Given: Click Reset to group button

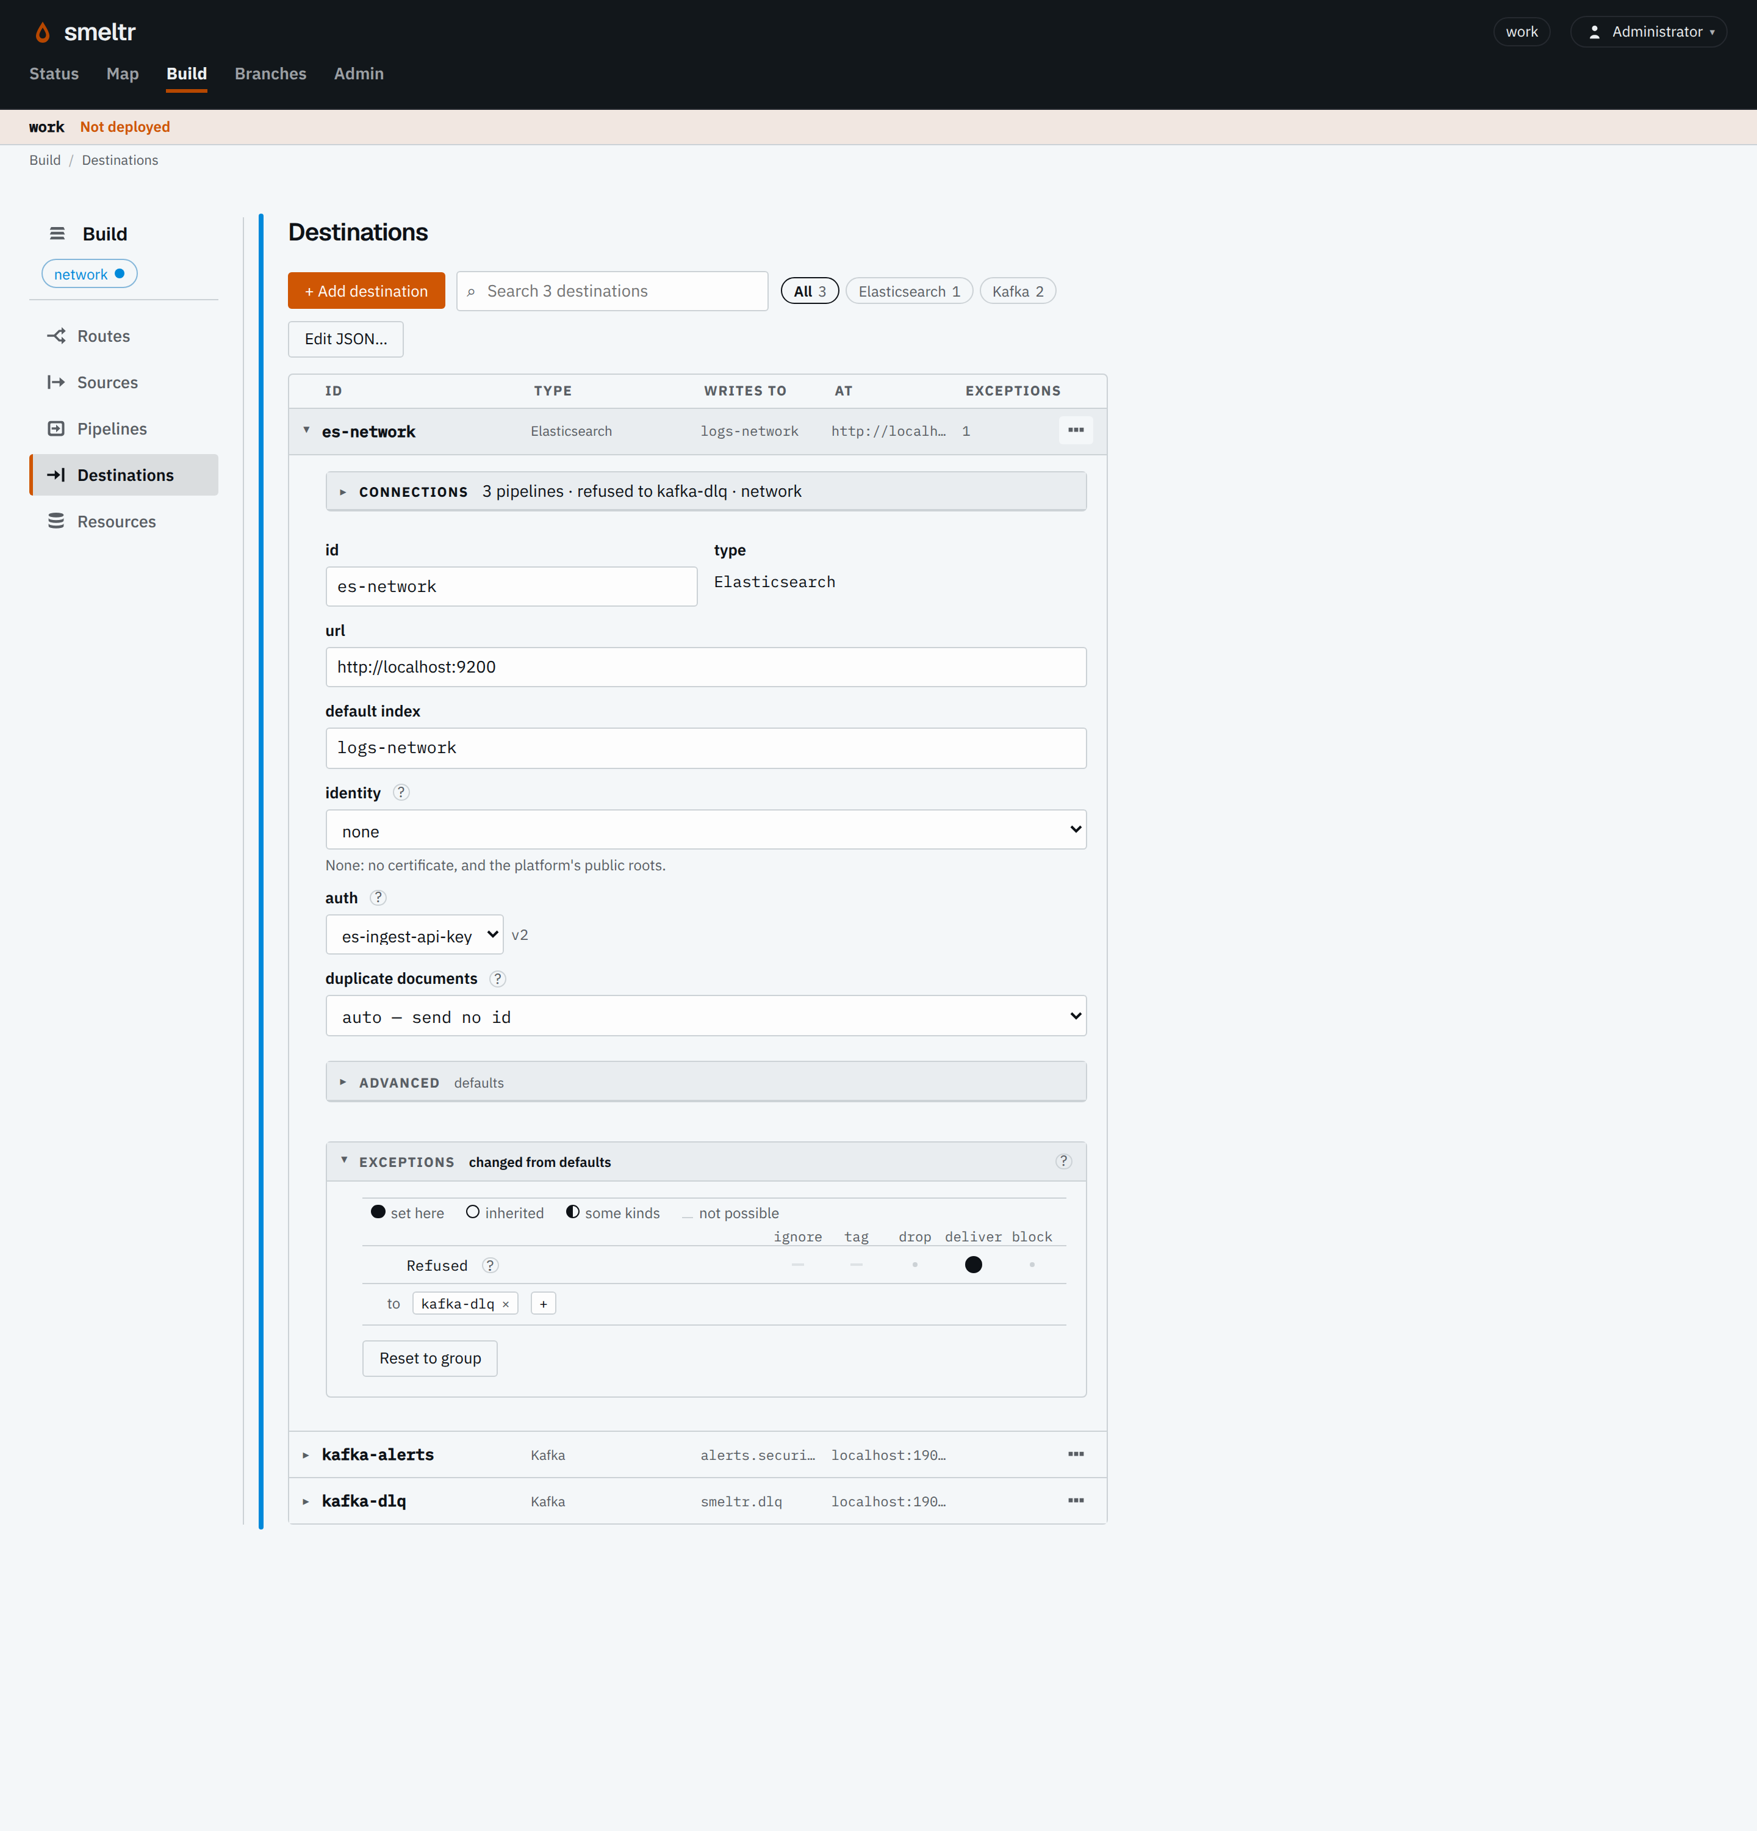Looking at the screenshot, I should 429,1359.
